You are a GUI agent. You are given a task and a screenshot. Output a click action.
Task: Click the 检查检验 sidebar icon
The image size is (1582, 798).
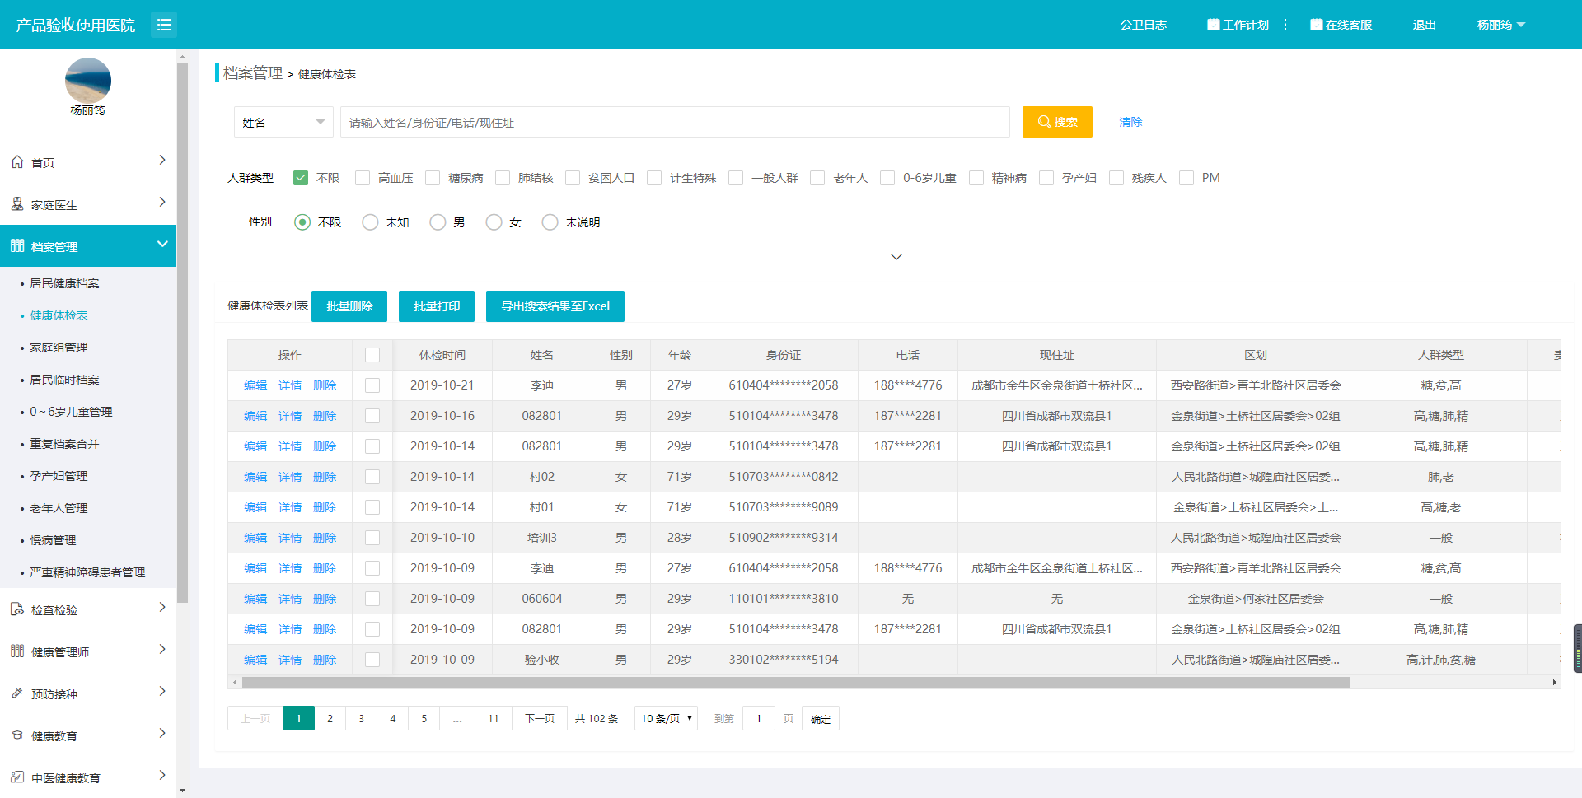[17, 609]
